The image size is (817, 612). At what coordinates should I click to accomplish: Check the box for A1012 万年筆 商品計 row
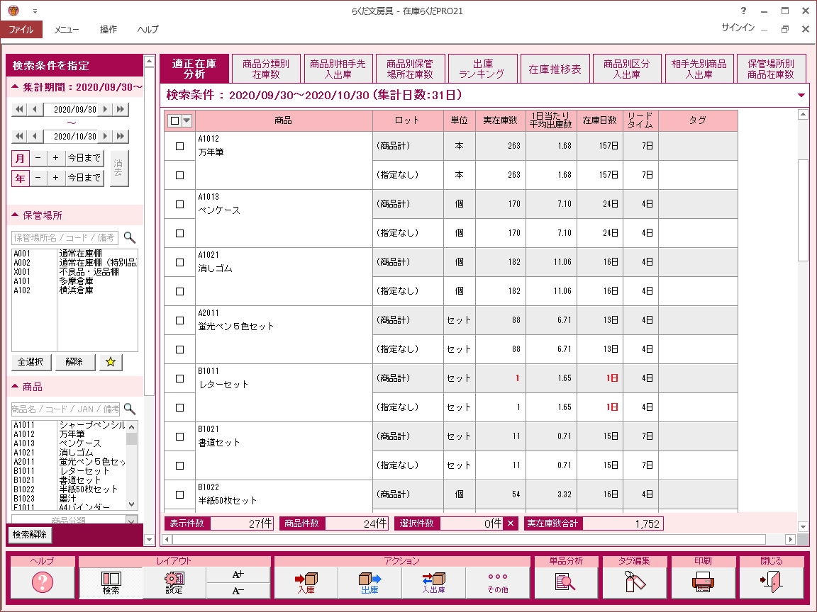pos(179,146)
